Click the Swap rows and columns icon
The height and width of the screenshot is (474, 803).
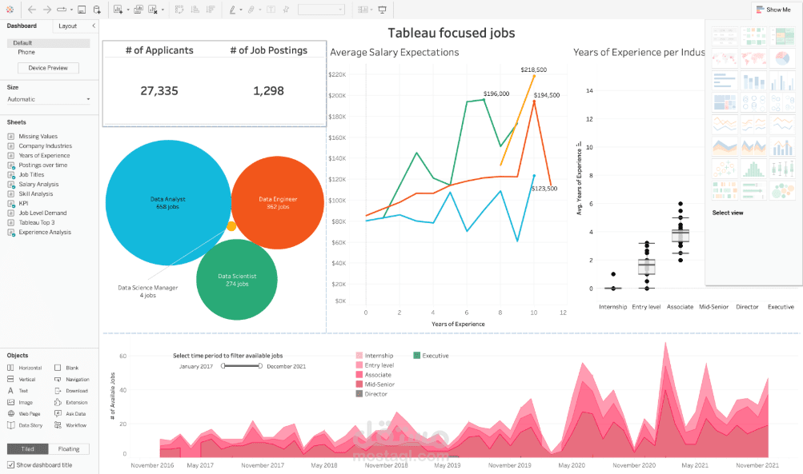tap(179, 10)
